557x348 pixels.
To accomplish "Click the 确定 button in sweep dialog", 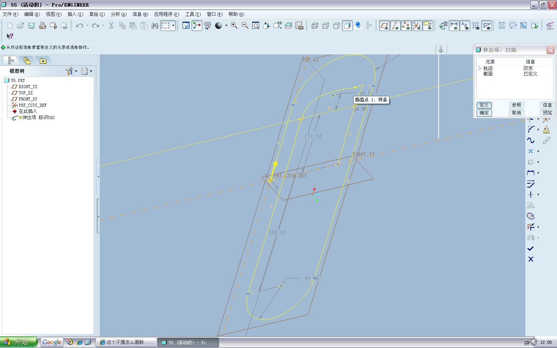I will (484, 113).
